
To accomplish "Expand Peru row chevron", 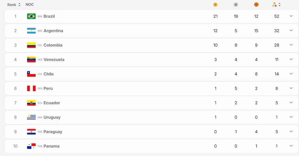I will (291, 88).
